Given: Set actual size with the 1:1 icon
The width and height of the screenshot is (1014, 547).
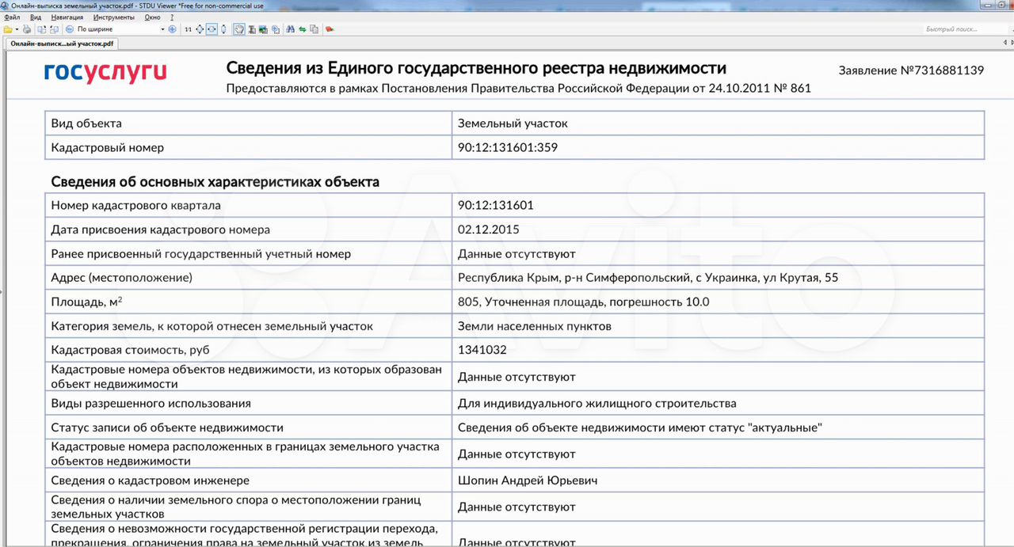Looking at the screenshot, I should click(x=188, y=29).
